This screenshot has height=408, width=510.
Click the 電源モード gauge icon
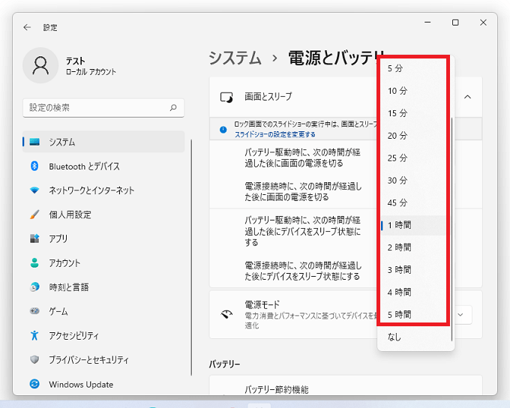(226, 314)
